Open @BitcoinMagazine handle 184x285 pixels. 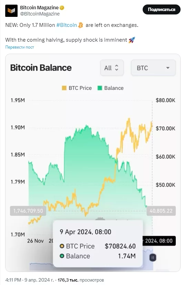[40, 14]
